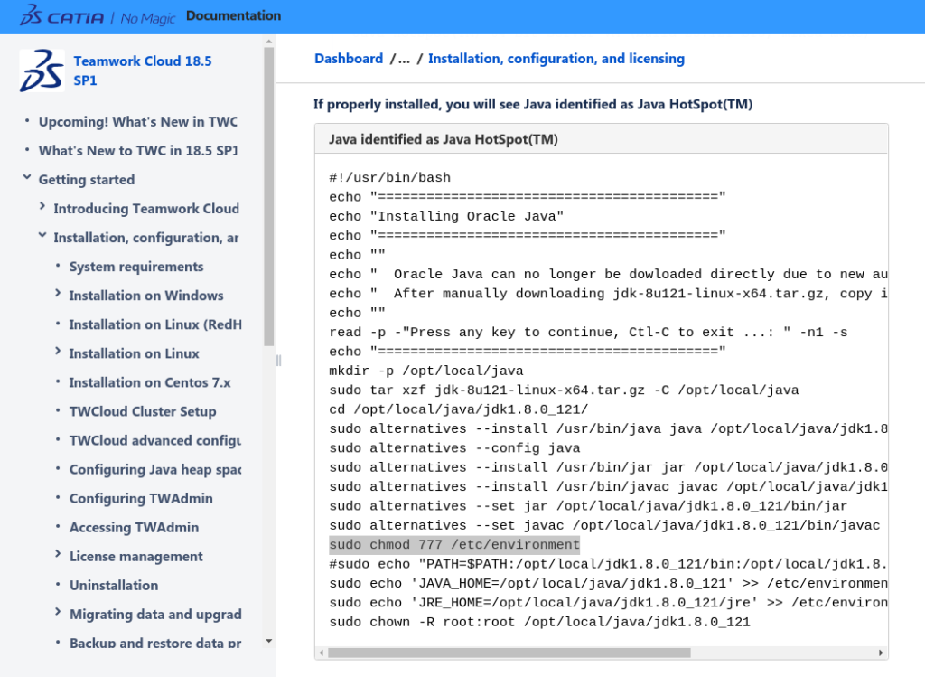This screenshot has height=677, width=925.
Task: Click the CATIA No Magic logo
Action: tap(98, 16)
